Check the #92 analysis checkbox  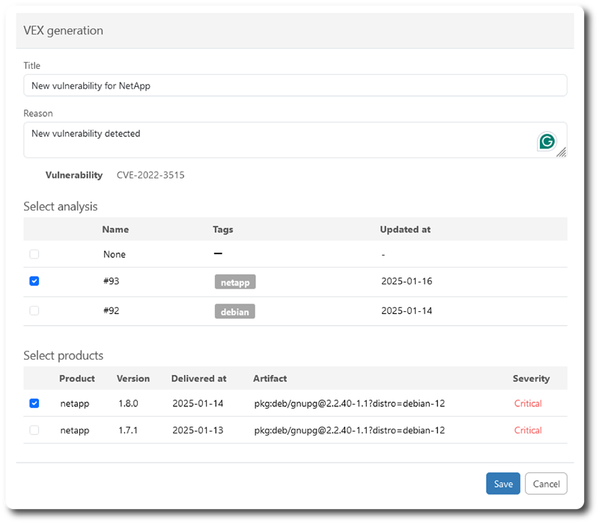click(x=34, y=310)
